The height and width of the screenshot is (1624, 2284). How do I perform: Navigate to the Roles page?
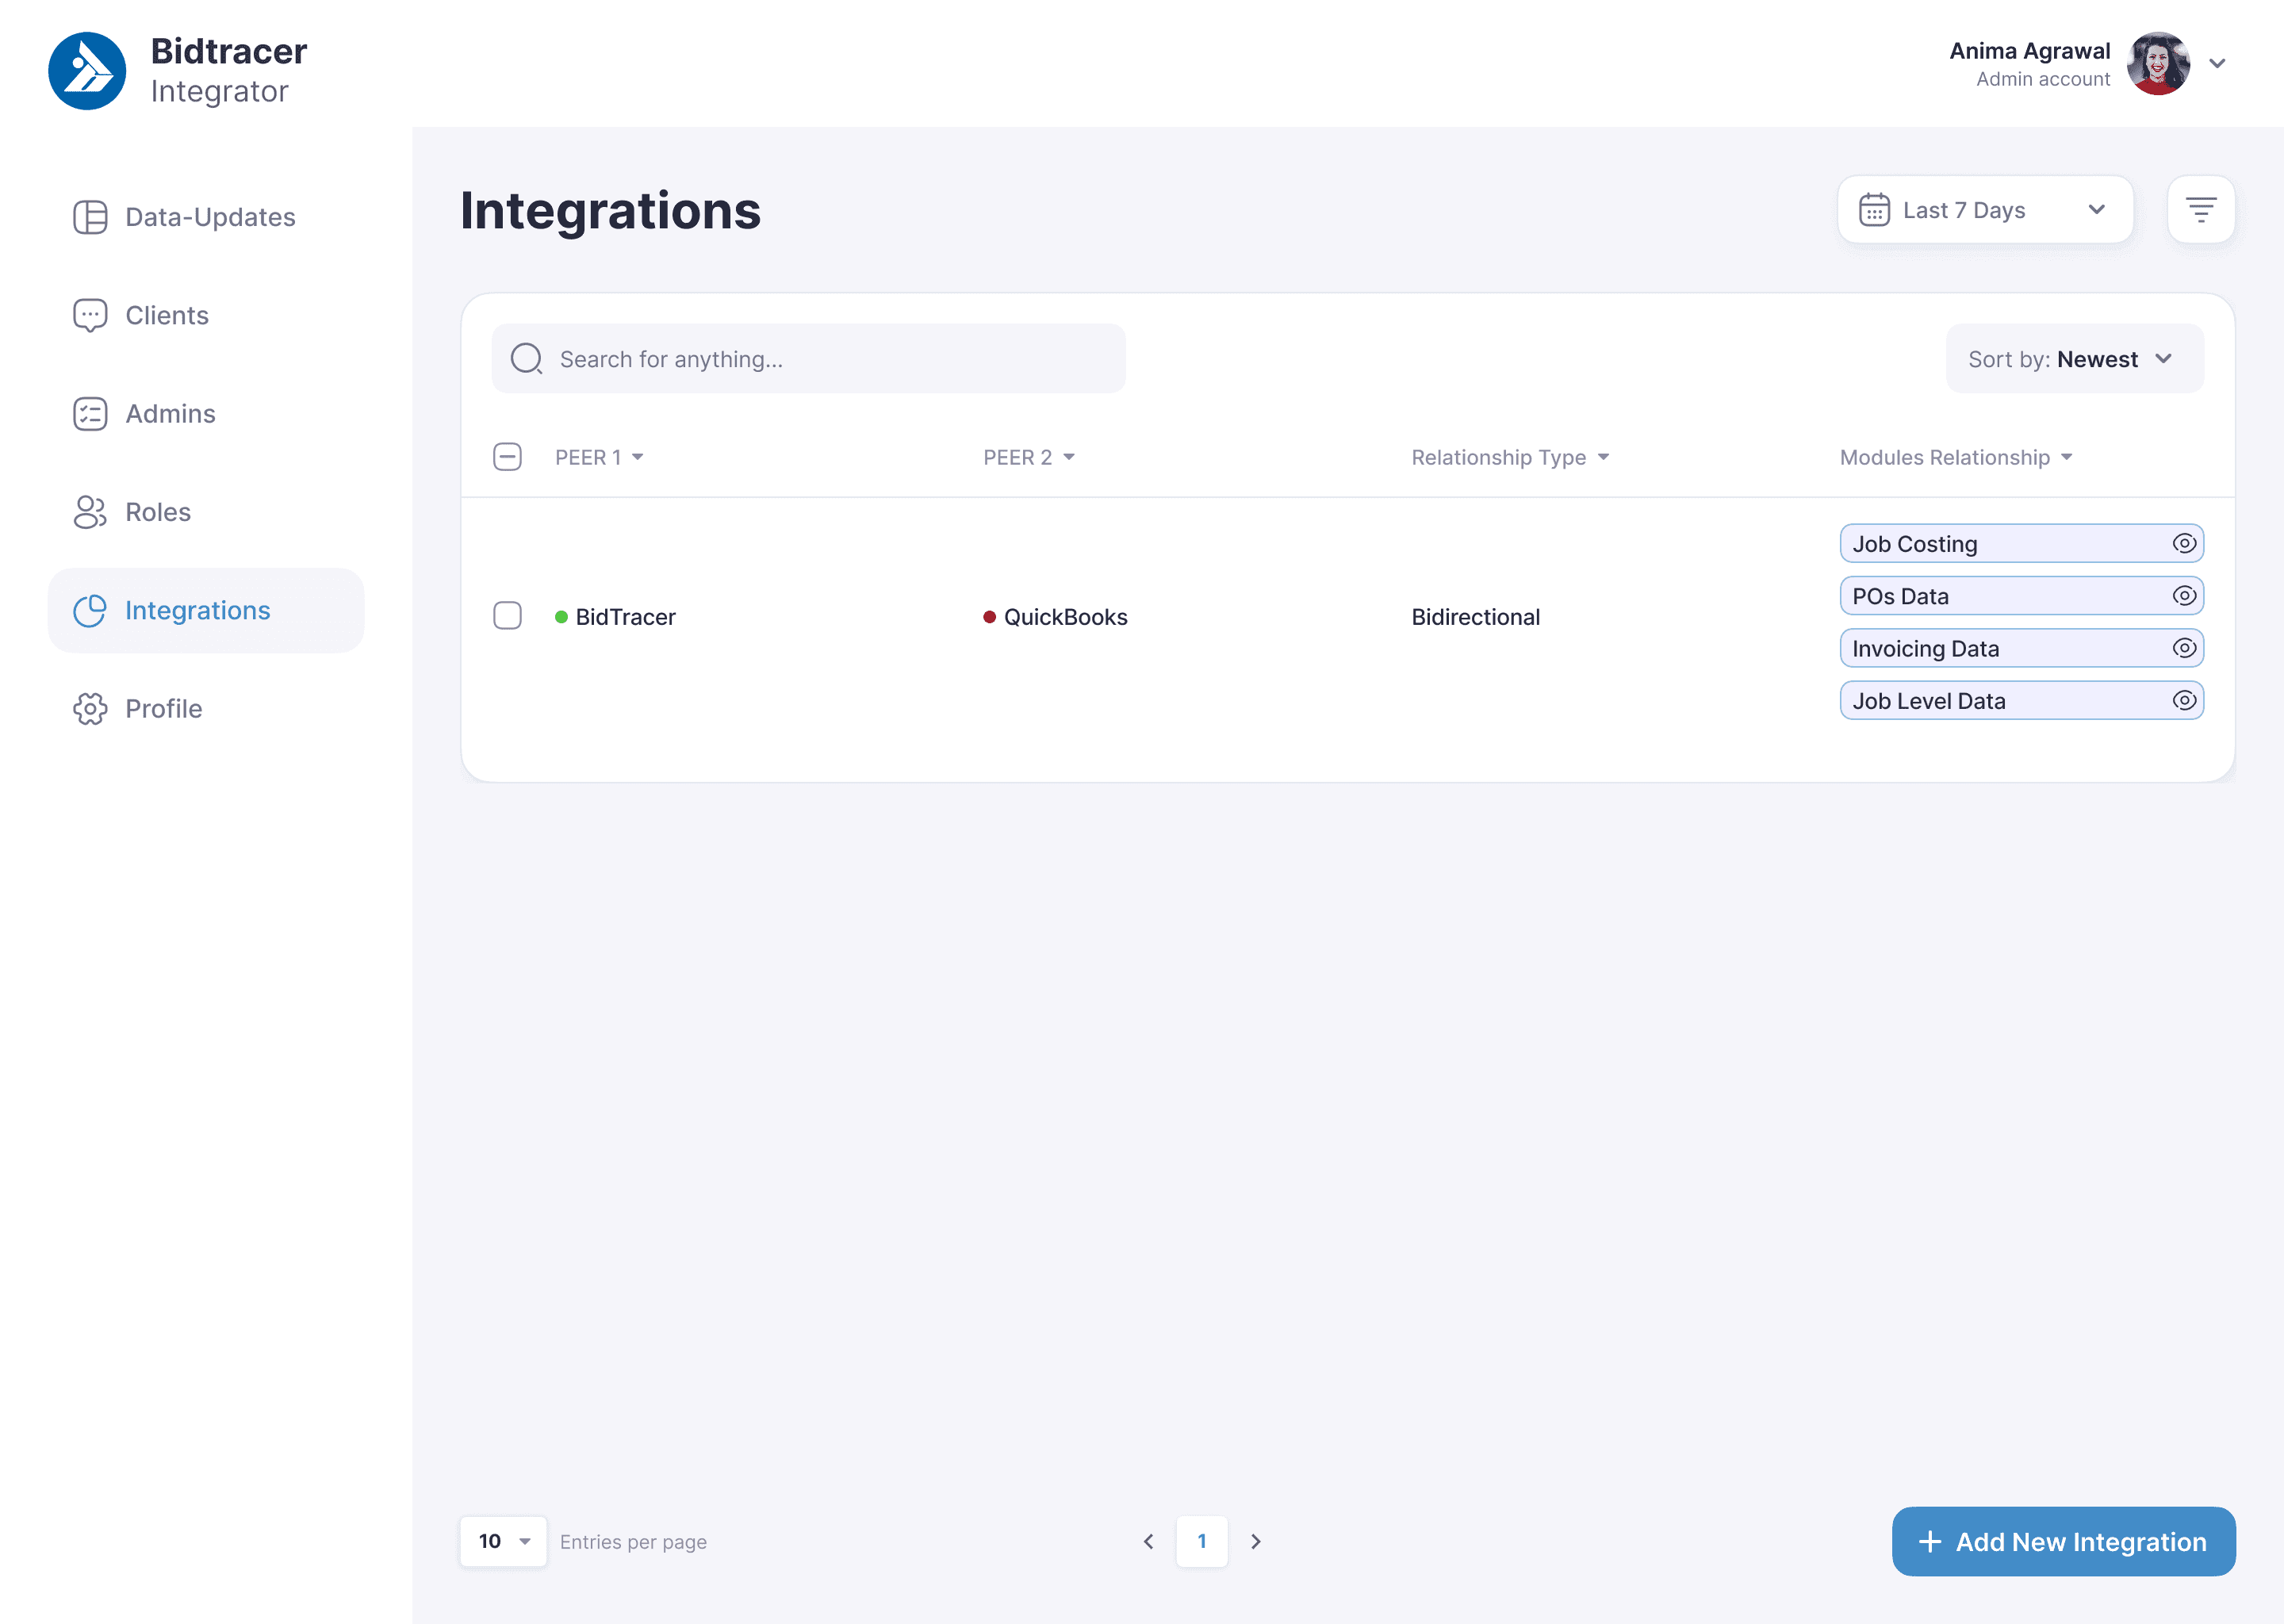206,512
